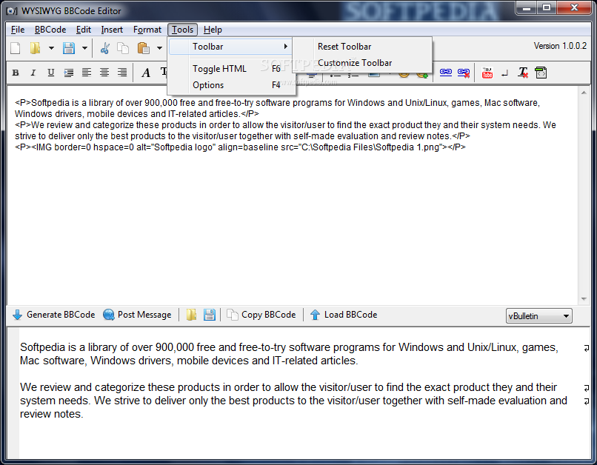Click the remove hyperlink icon

[x=464, y=73]
